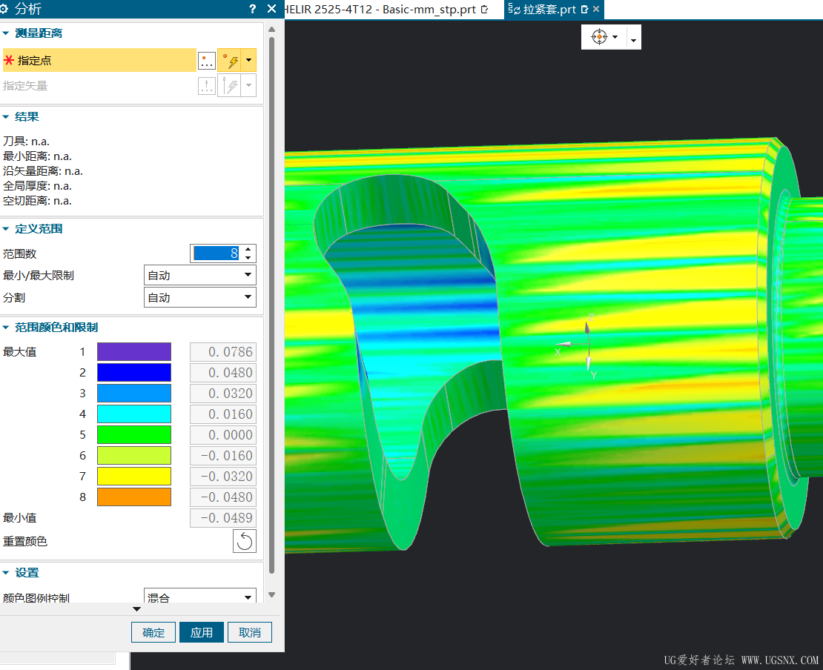Click the vector dialog icon beside 指定矢量

click(x=207, y=85)
